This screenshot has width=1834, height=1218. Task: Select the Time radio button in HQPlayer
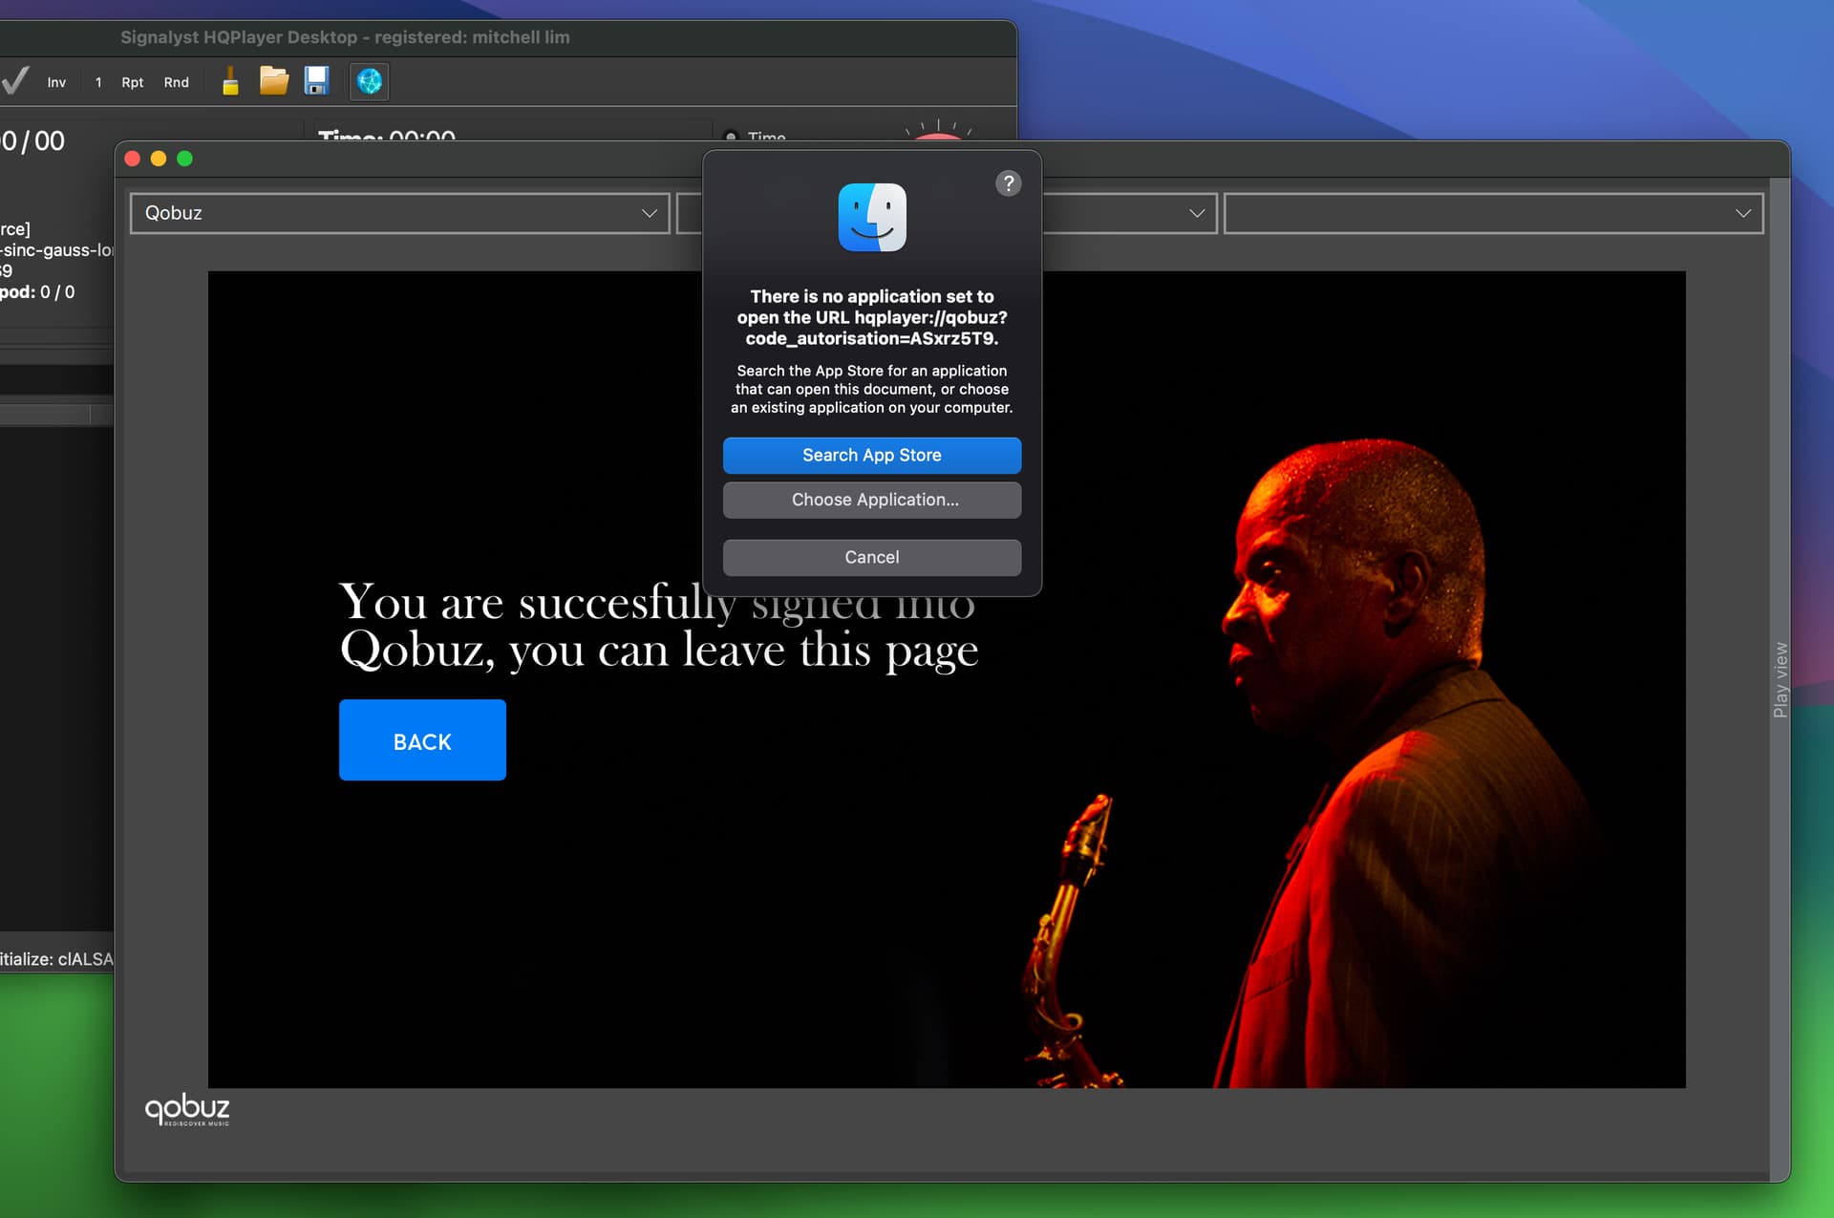pos(731,137)
